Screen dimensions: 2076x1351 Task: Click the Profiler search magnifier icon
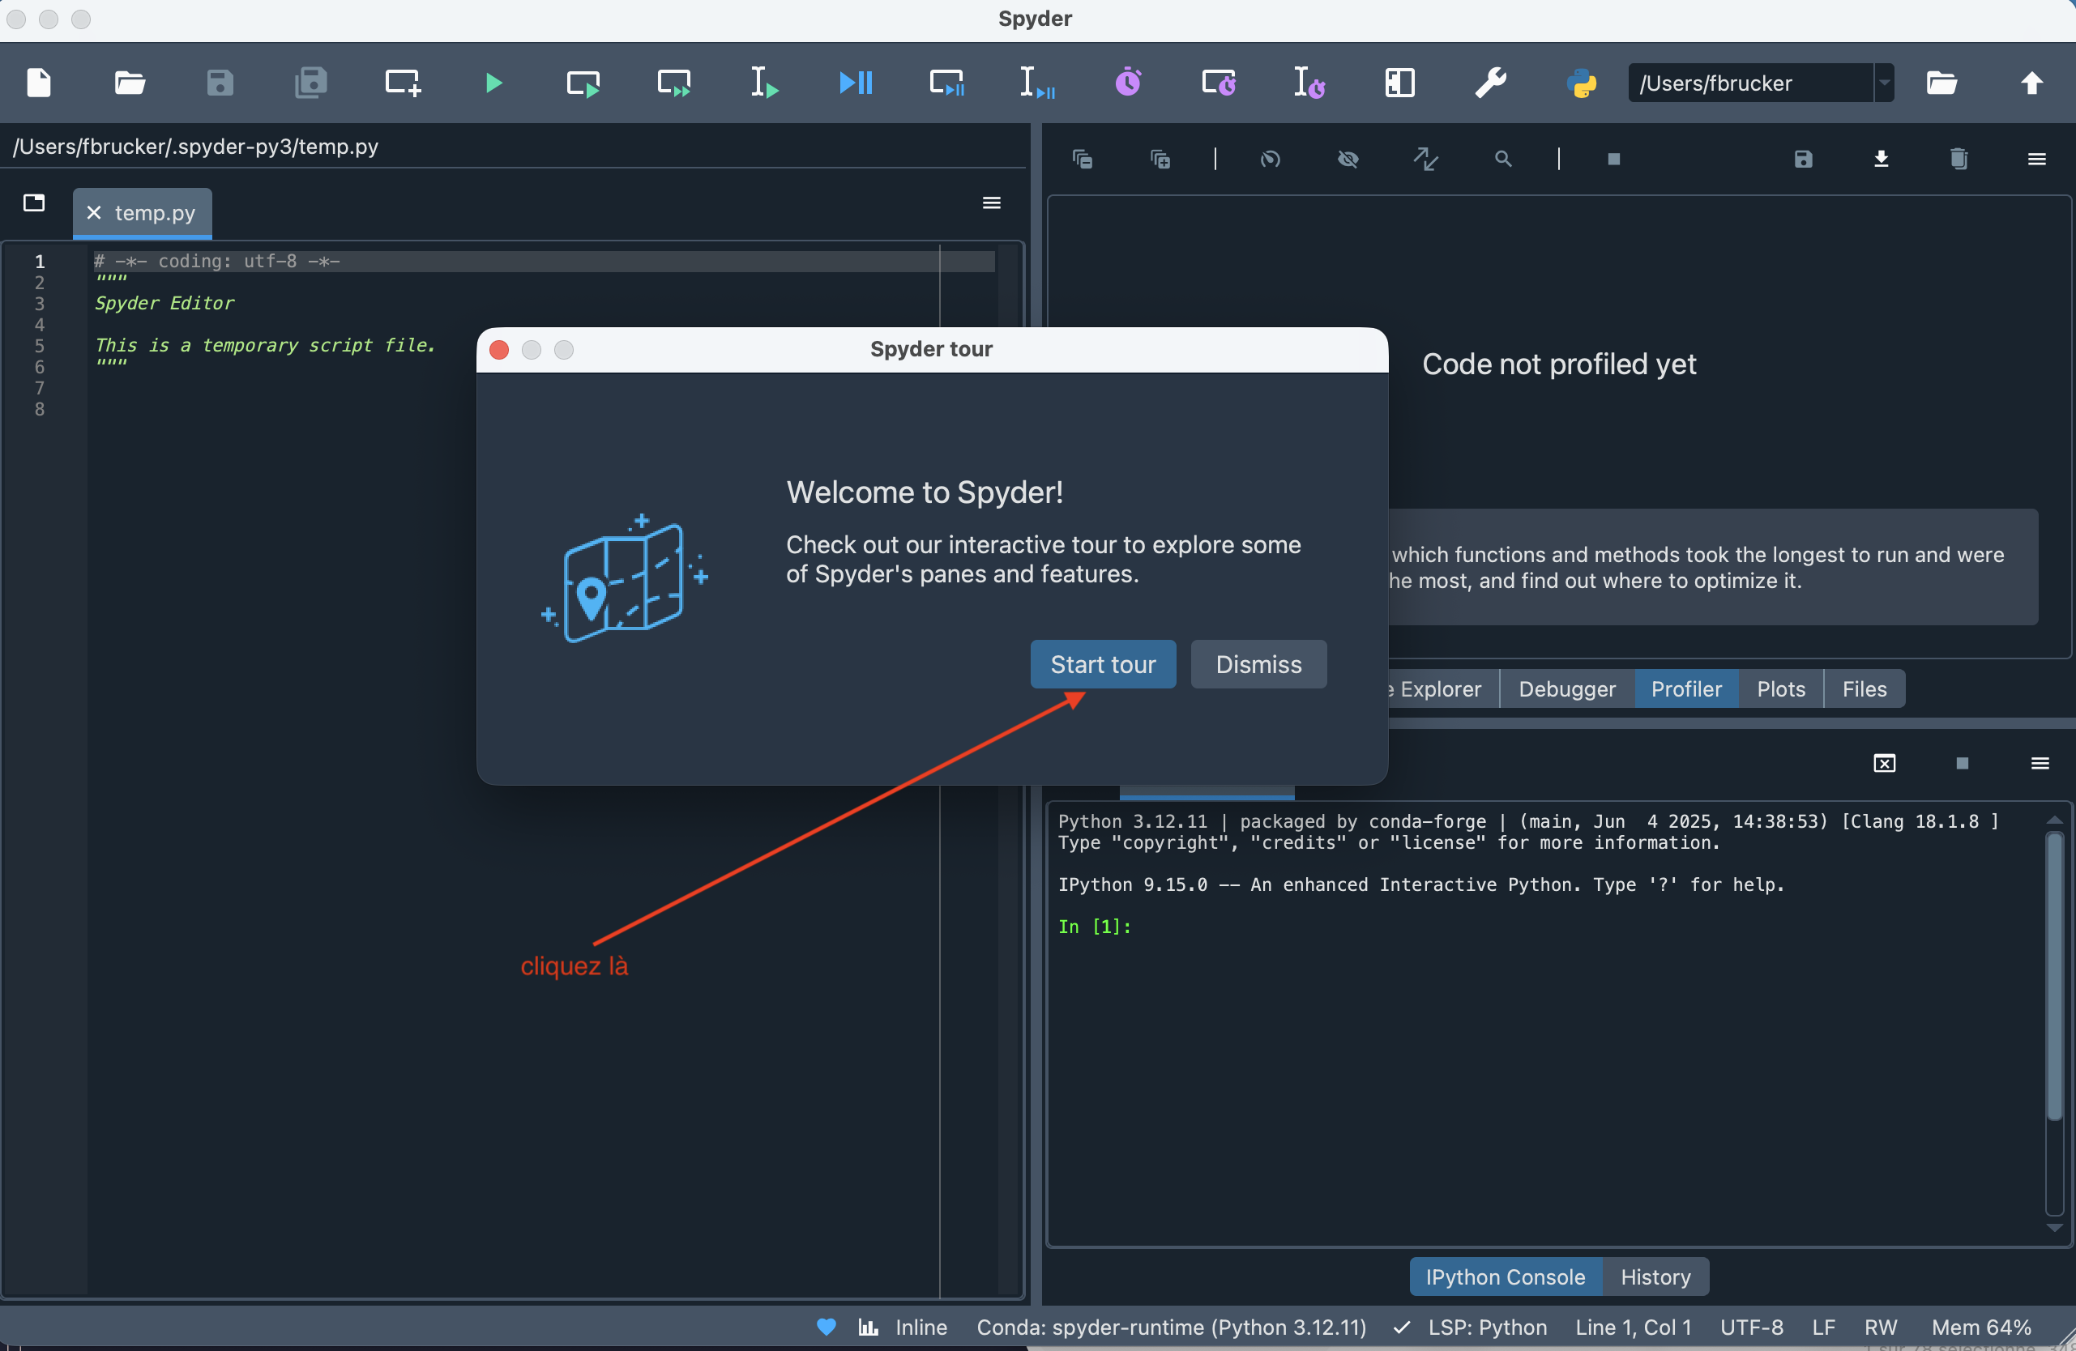(x=1503, y=159)
